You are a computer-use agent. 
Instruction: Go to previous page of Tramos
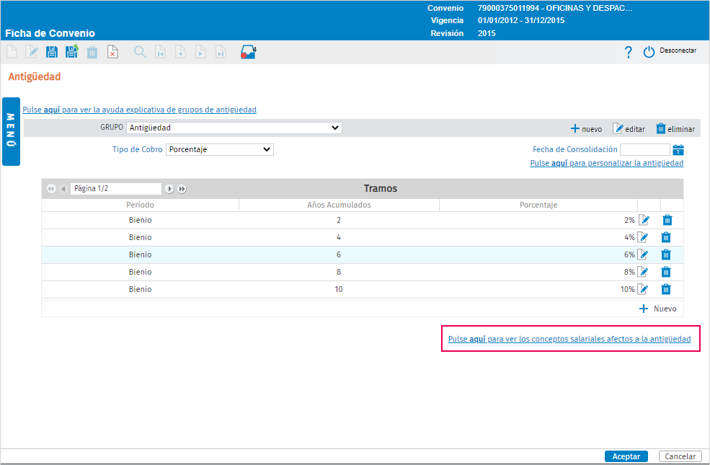(x=63, y=189)
